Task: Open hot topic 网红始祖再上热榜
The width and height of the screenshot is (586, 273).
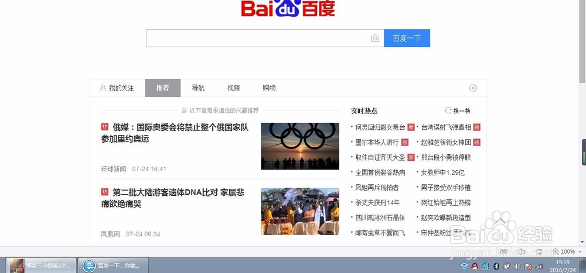Action: tap(446, 202)
